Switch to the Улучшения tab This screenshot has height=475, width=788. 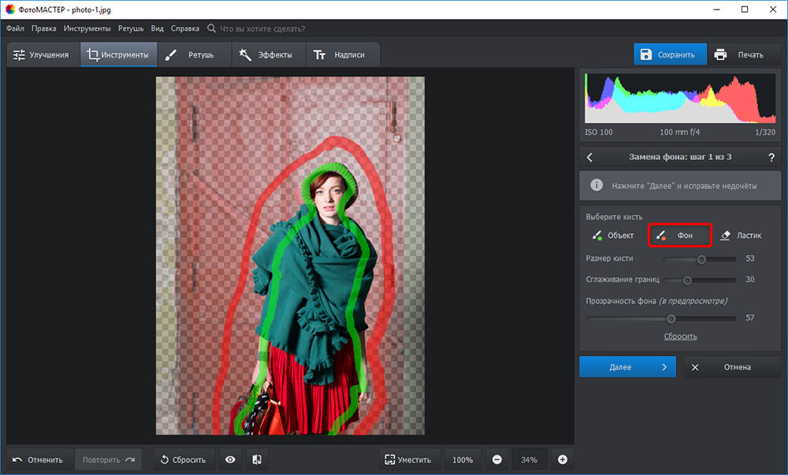pyautogui.click(x=43, y=54)
